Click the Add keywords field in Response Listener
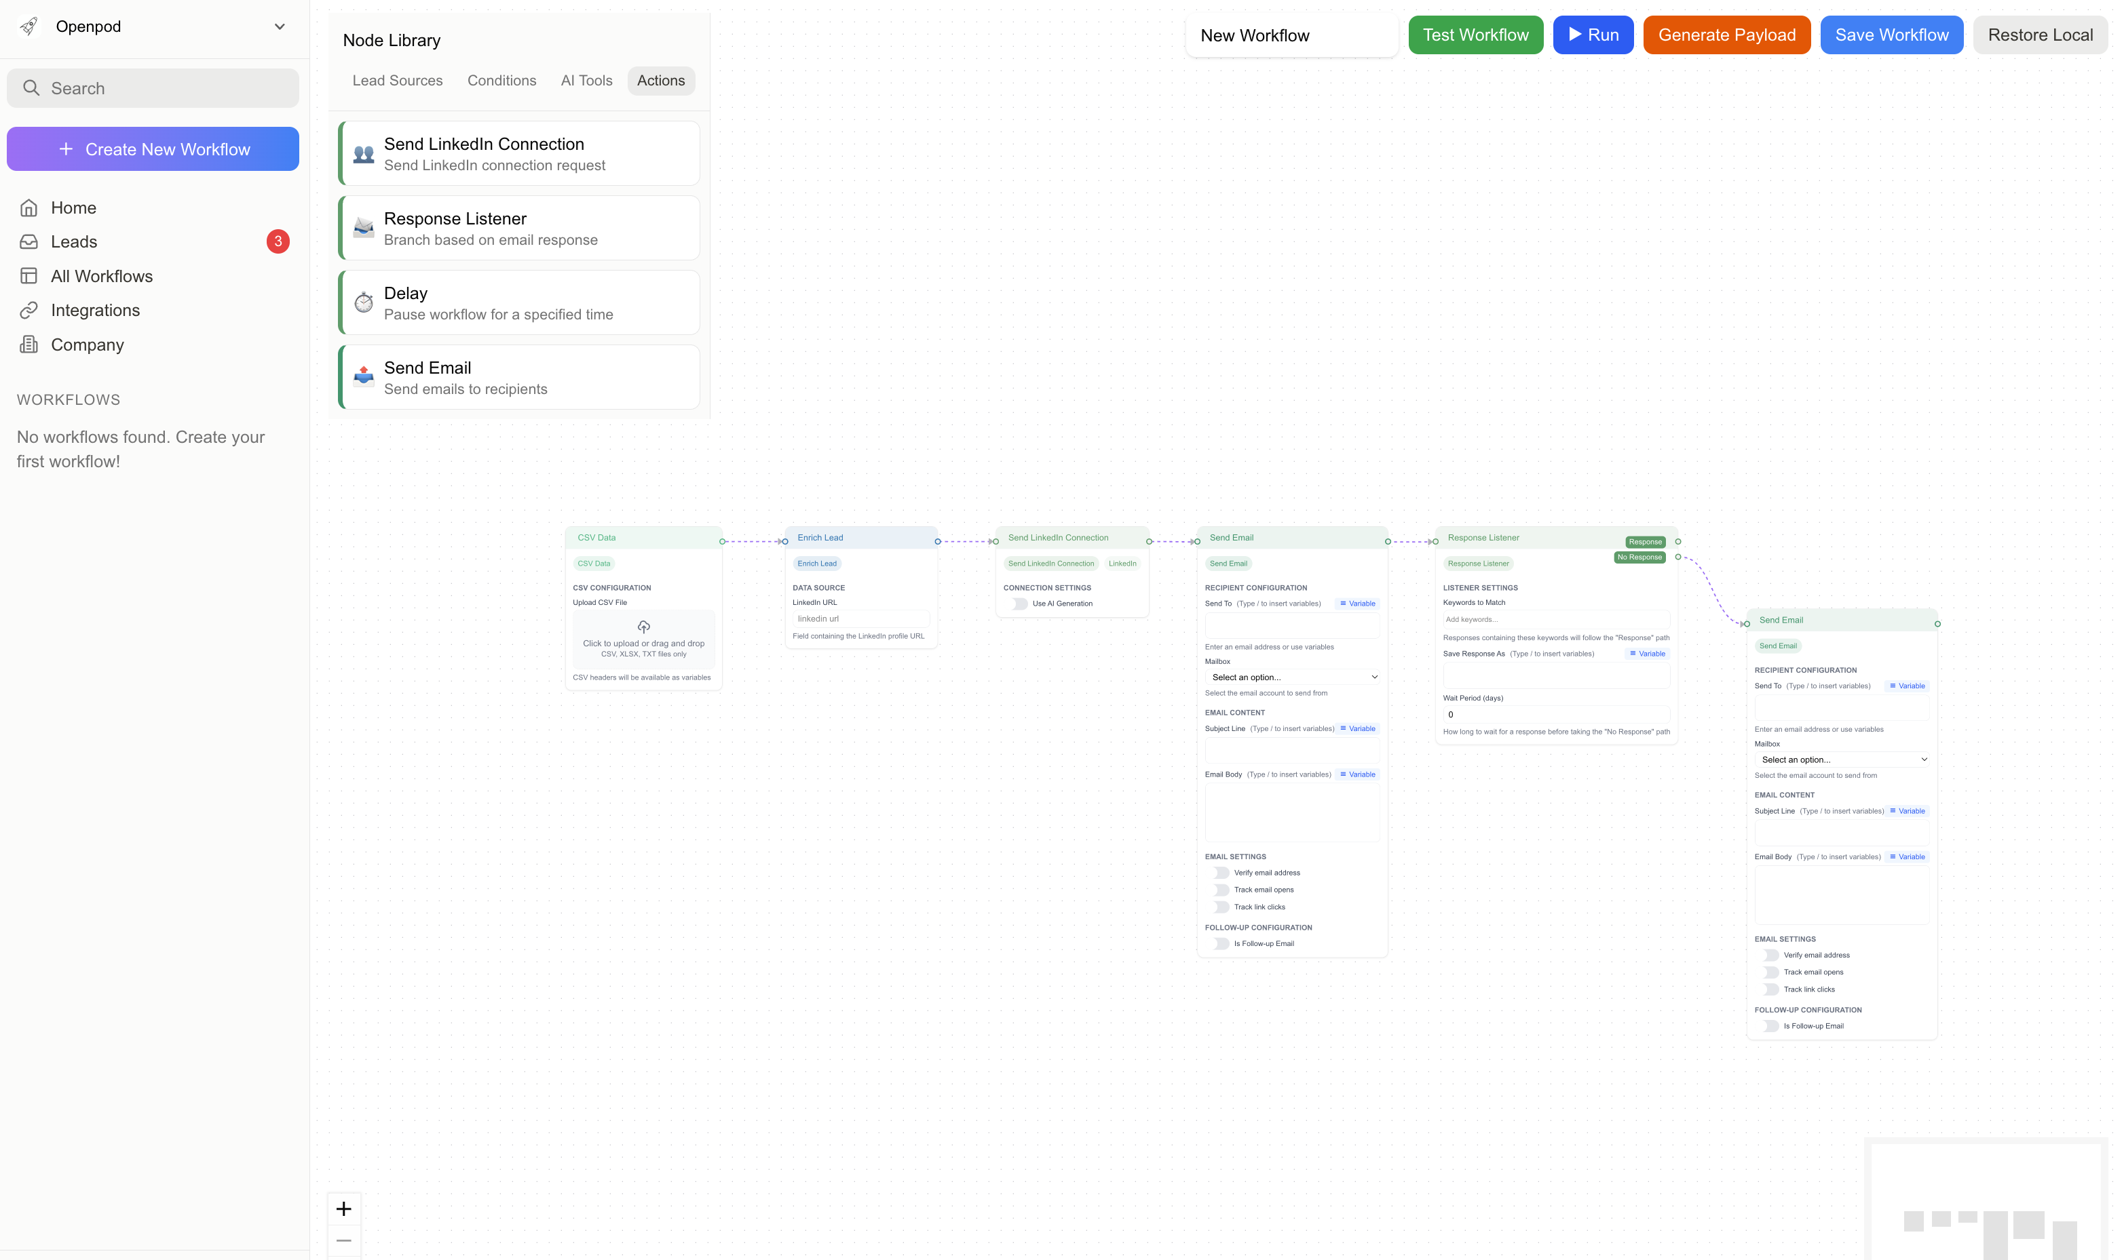This screenshot has width=2124, height=1260. 1555,619
